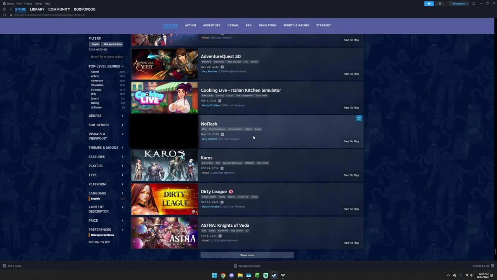This screenshot has height=280, width=497.
Task: Filter by Action genre
Action: (x=95, y=76)
